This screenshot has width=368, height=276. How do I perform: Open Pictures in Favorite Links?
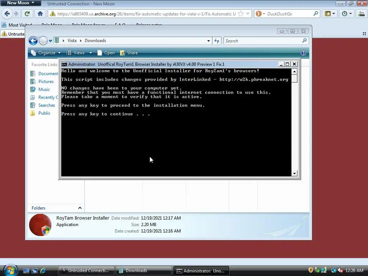[x=42, y=82]
